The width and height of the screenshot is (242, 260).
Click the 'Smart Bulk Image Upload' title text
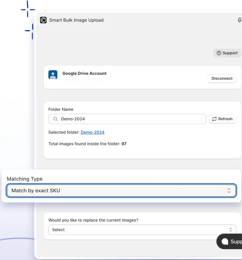[76, 20]
